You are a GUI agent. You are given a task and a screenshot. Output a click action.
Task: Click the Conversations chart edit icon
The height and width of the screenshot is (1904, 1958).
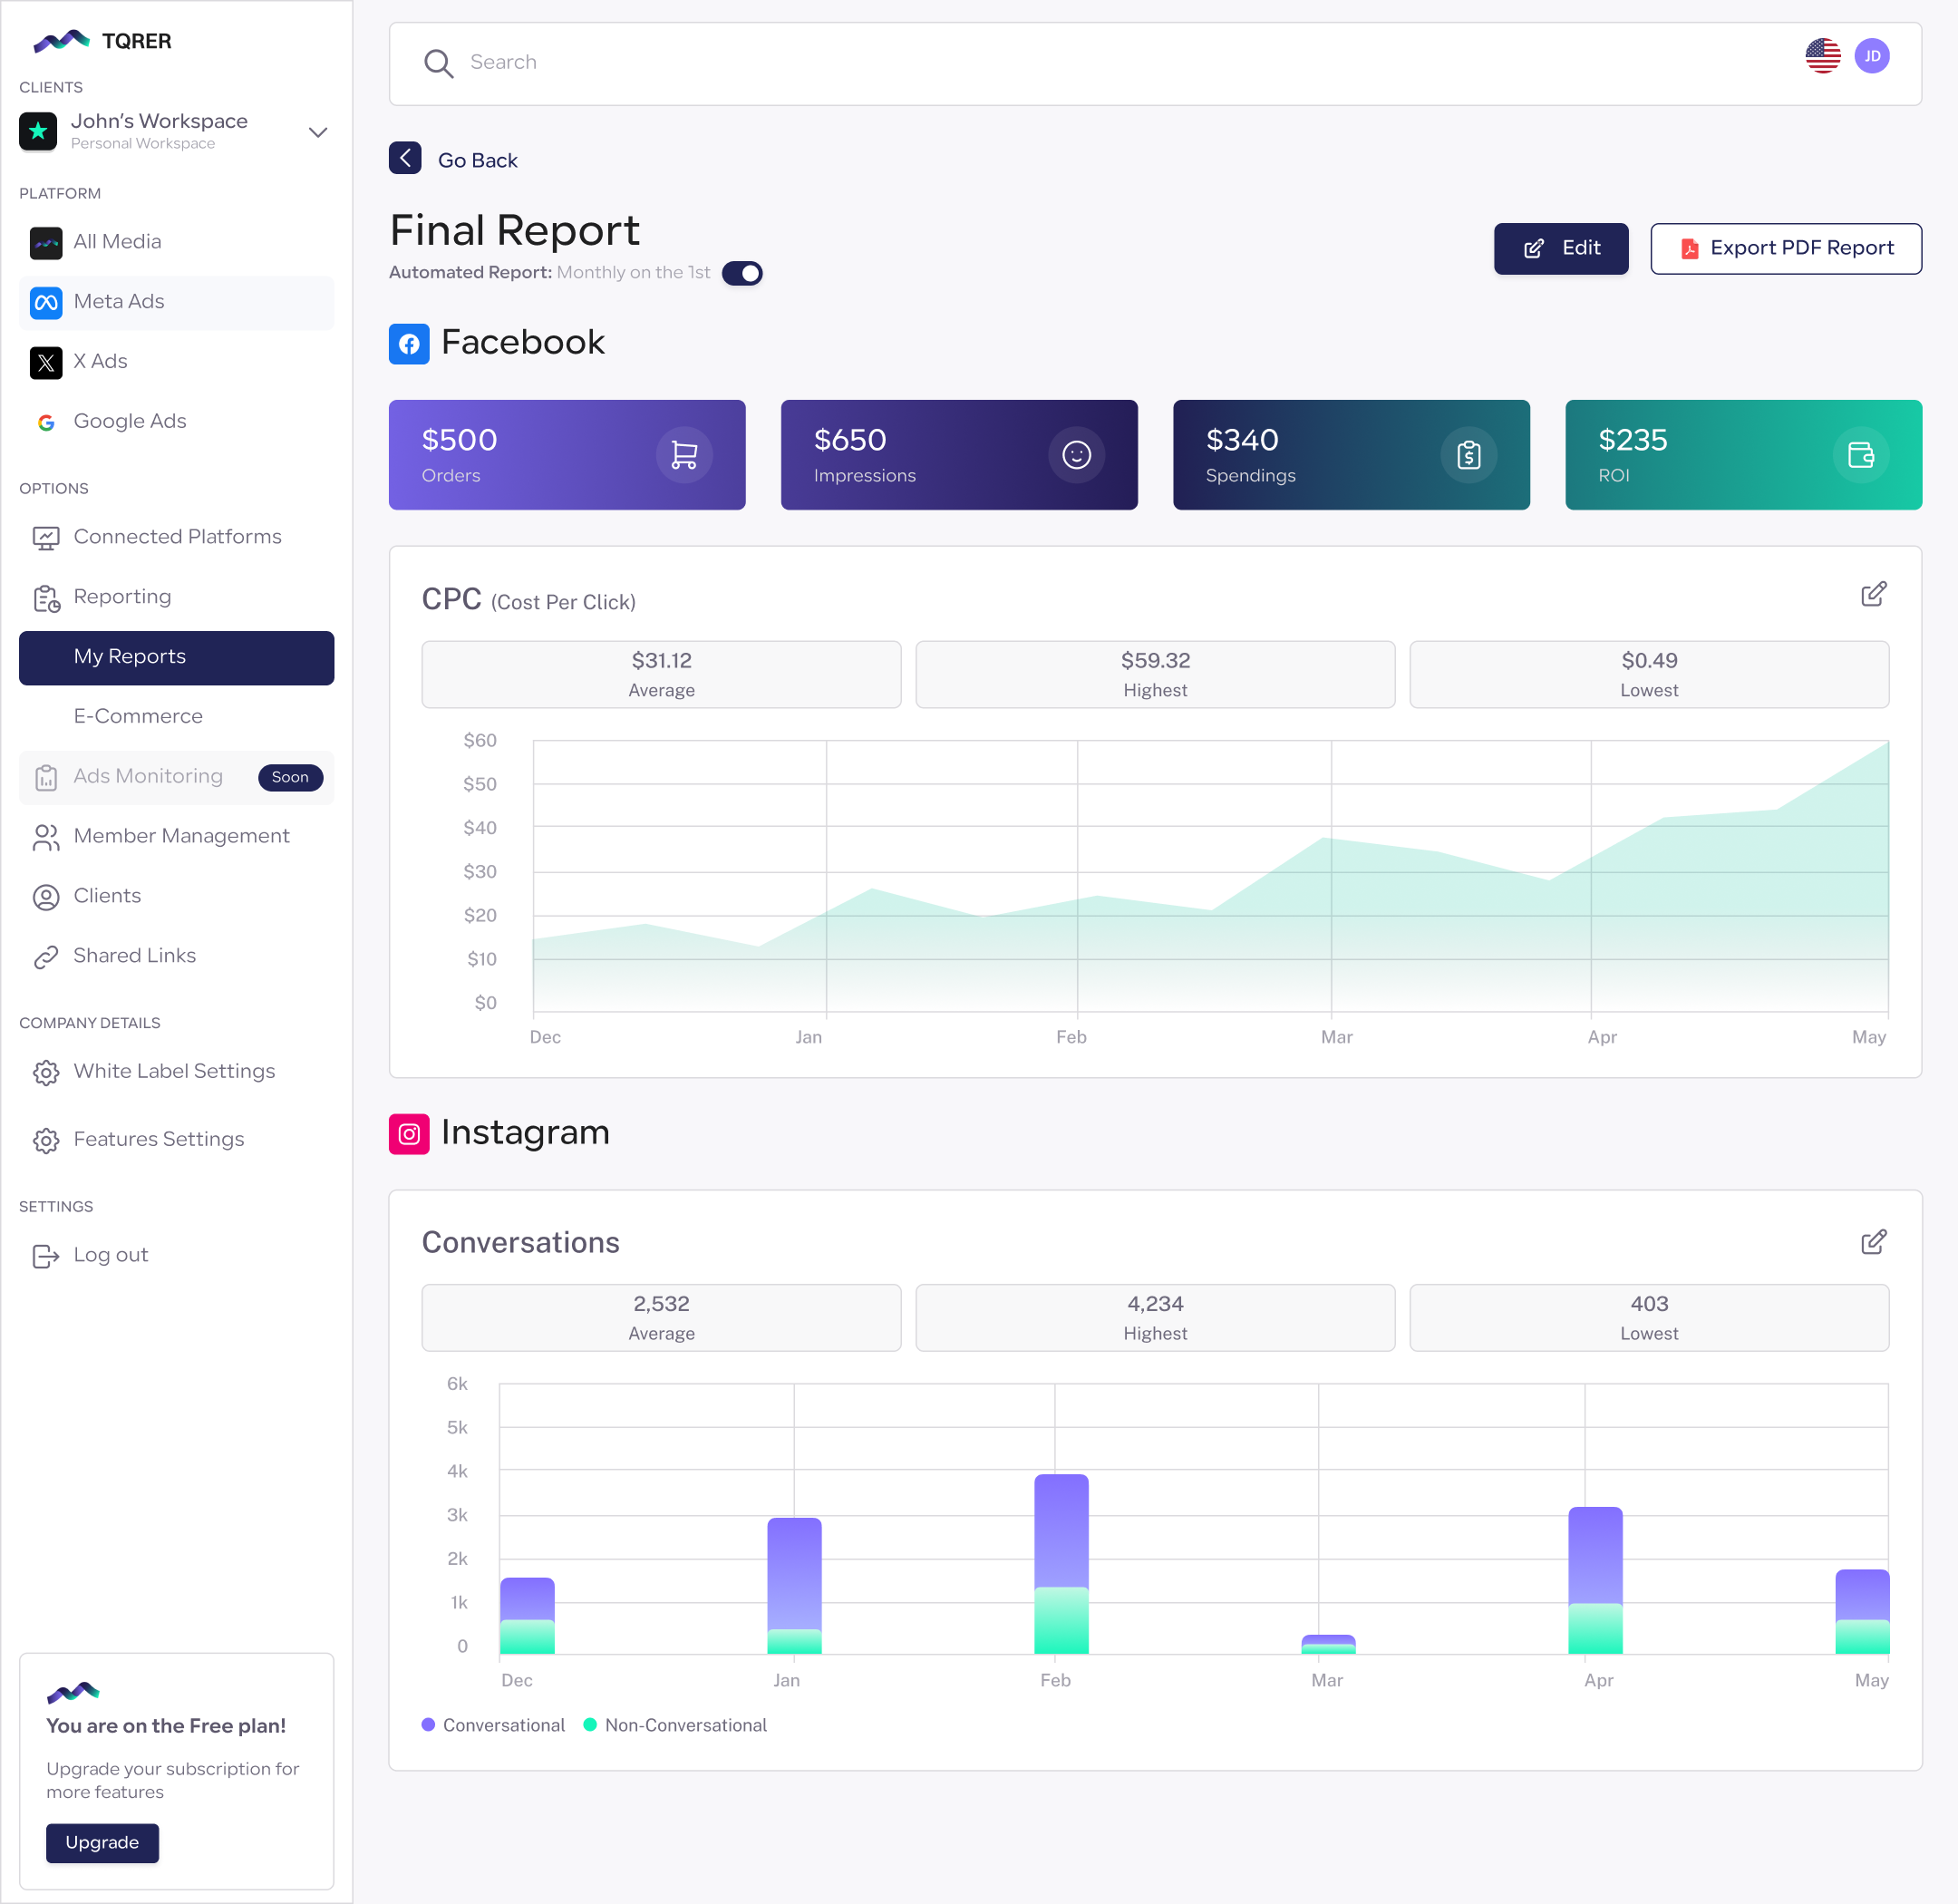pos(1873,1242)
